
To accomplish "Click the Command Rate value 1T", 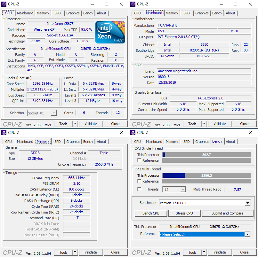I will click(x=77, y=218).
